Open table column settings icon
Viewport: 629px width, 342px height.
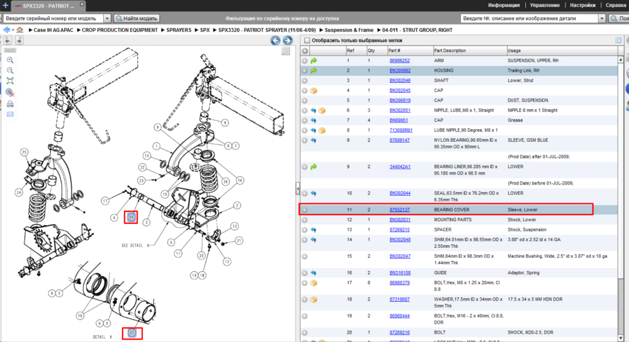(618, 40)
